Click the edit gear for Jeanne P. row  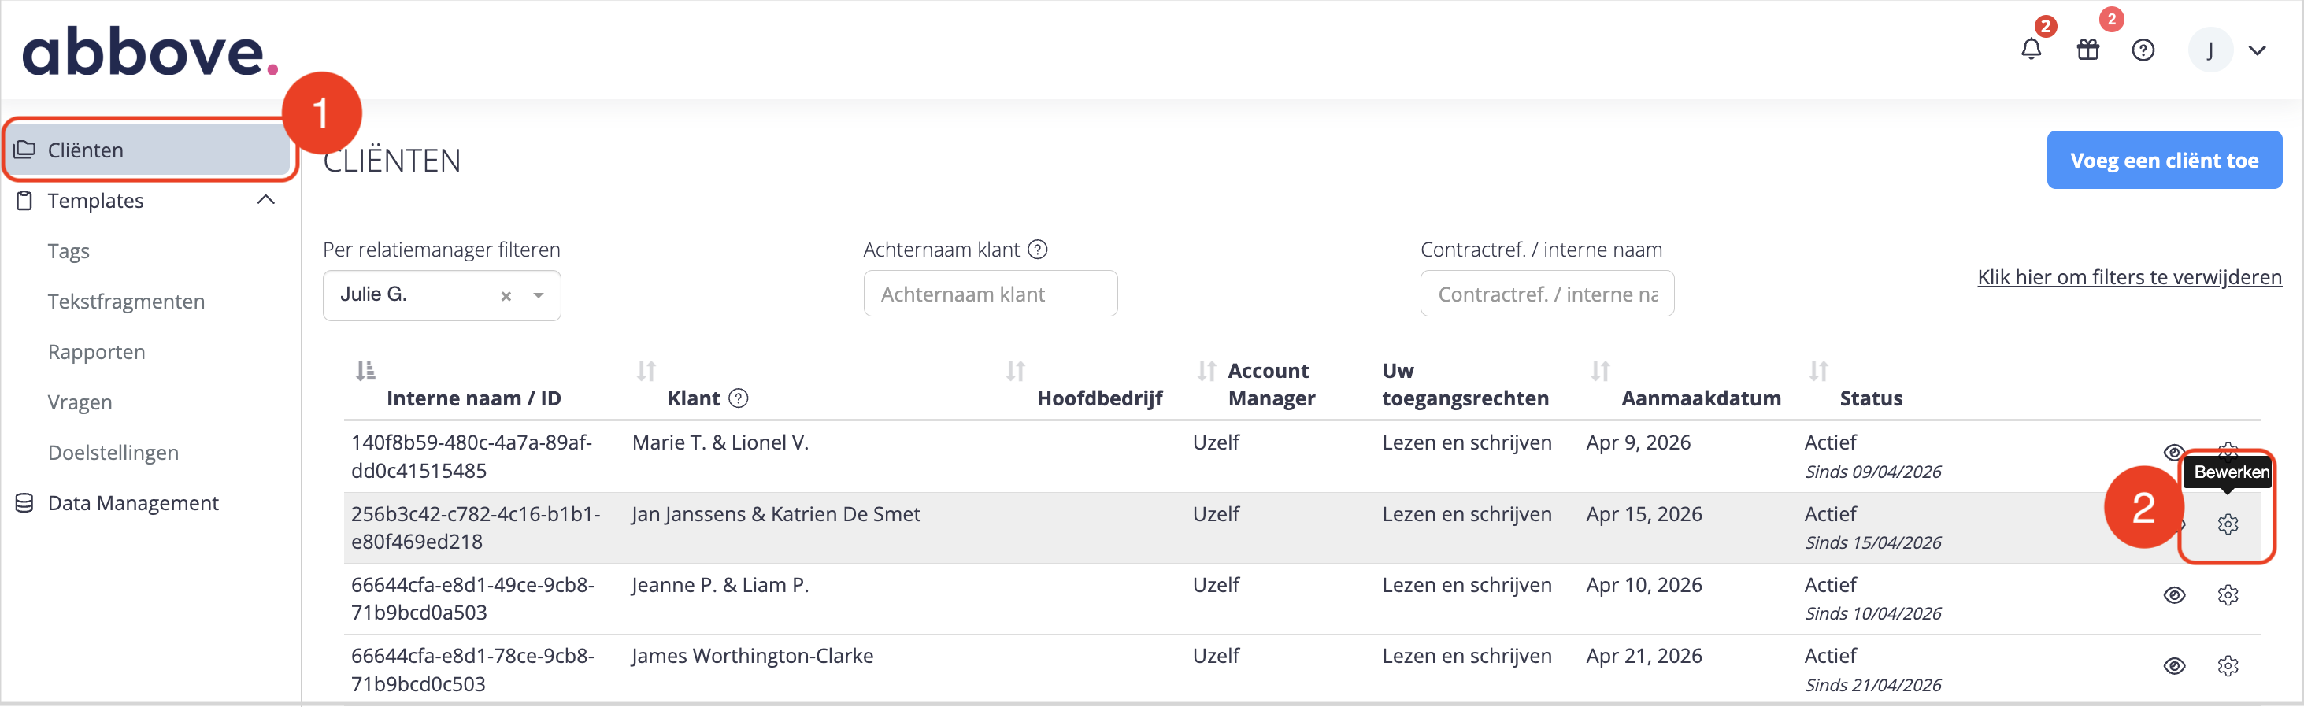pos(2228,595)
